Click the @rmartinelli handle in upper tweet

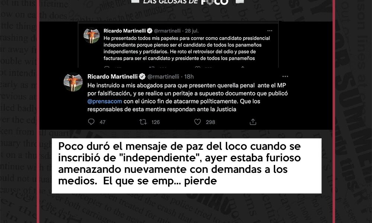167,31
